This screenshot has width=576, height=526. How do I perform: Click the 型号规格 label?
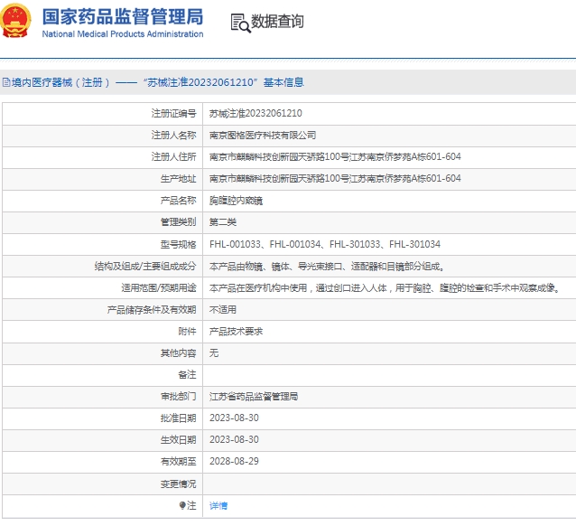coord(178,244)
